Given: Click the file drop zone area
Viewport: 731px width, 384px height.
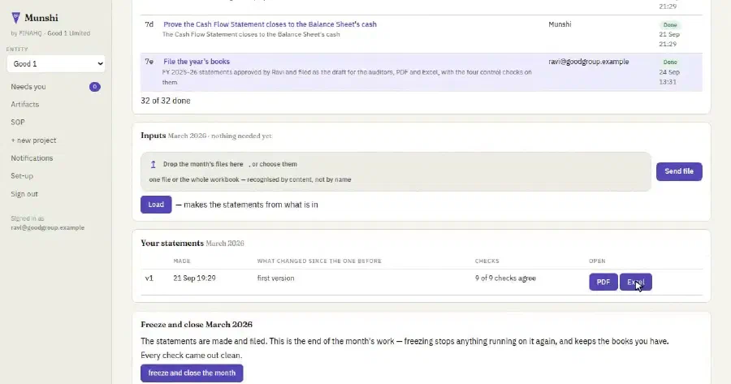Looking at the screenshot, I should pyautogui.click(x=396, y=171).
